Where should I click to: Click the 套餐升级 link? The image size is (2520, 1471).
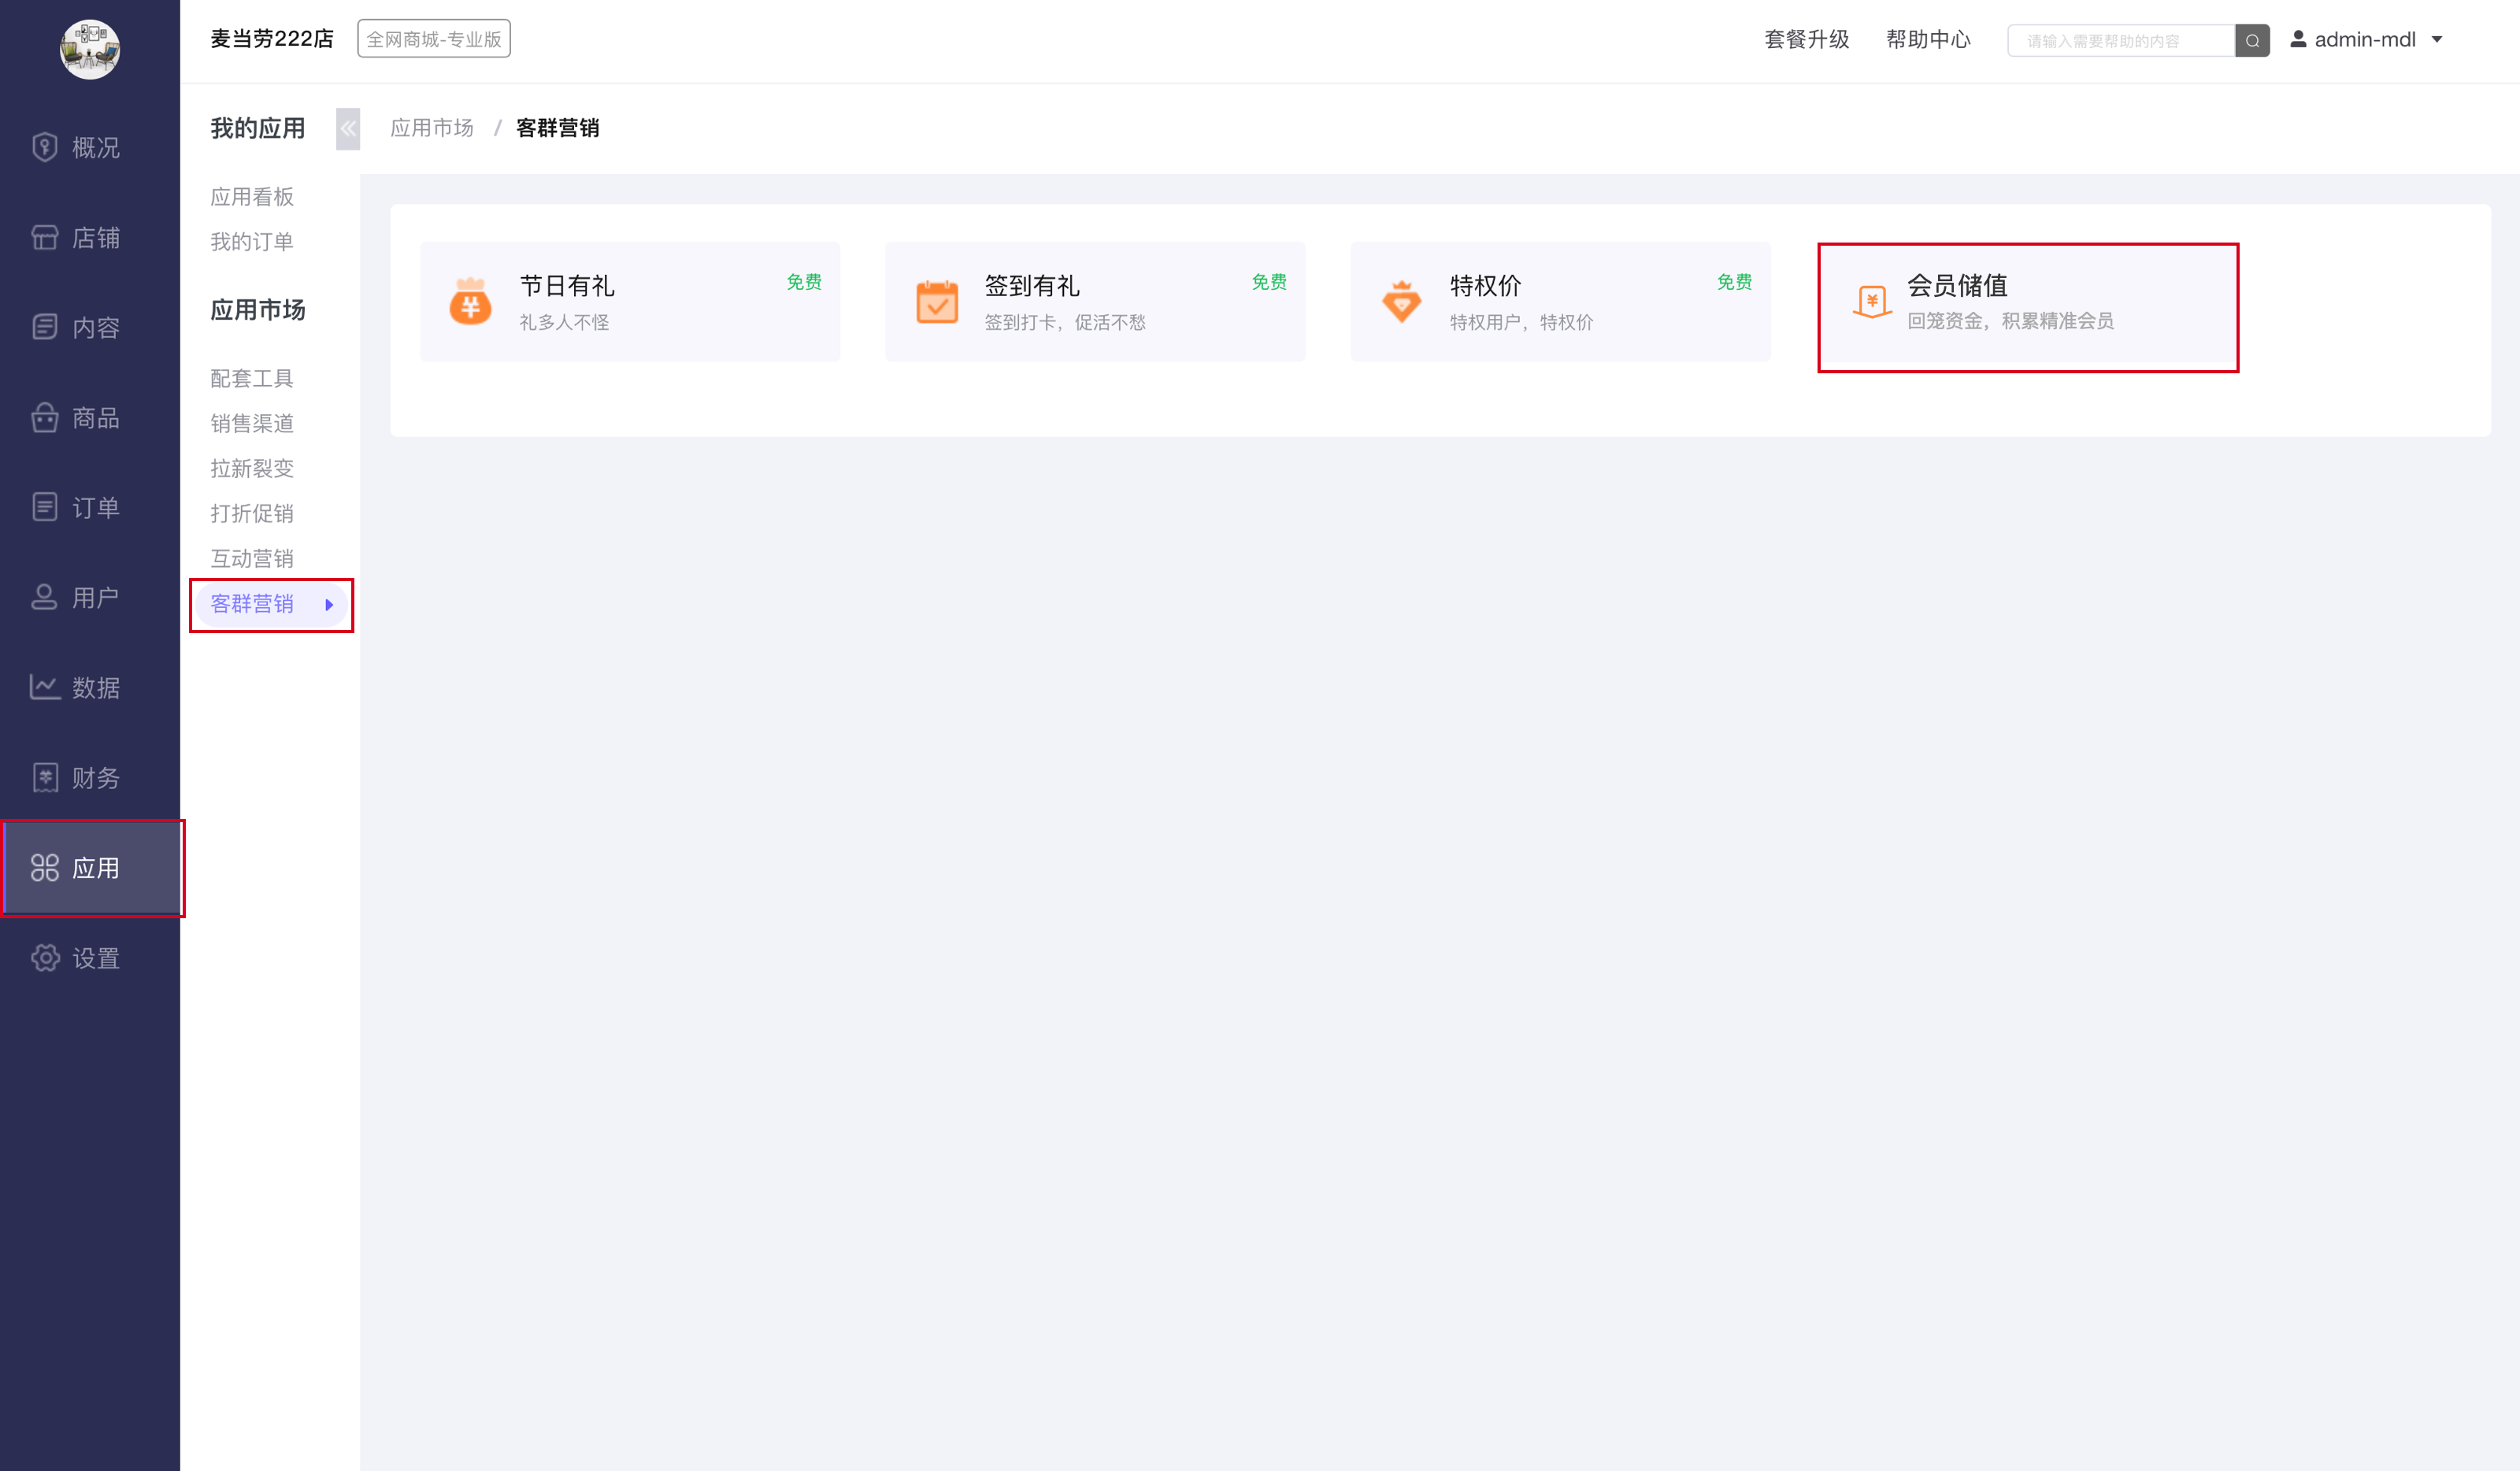click(x=1806, y=40)
